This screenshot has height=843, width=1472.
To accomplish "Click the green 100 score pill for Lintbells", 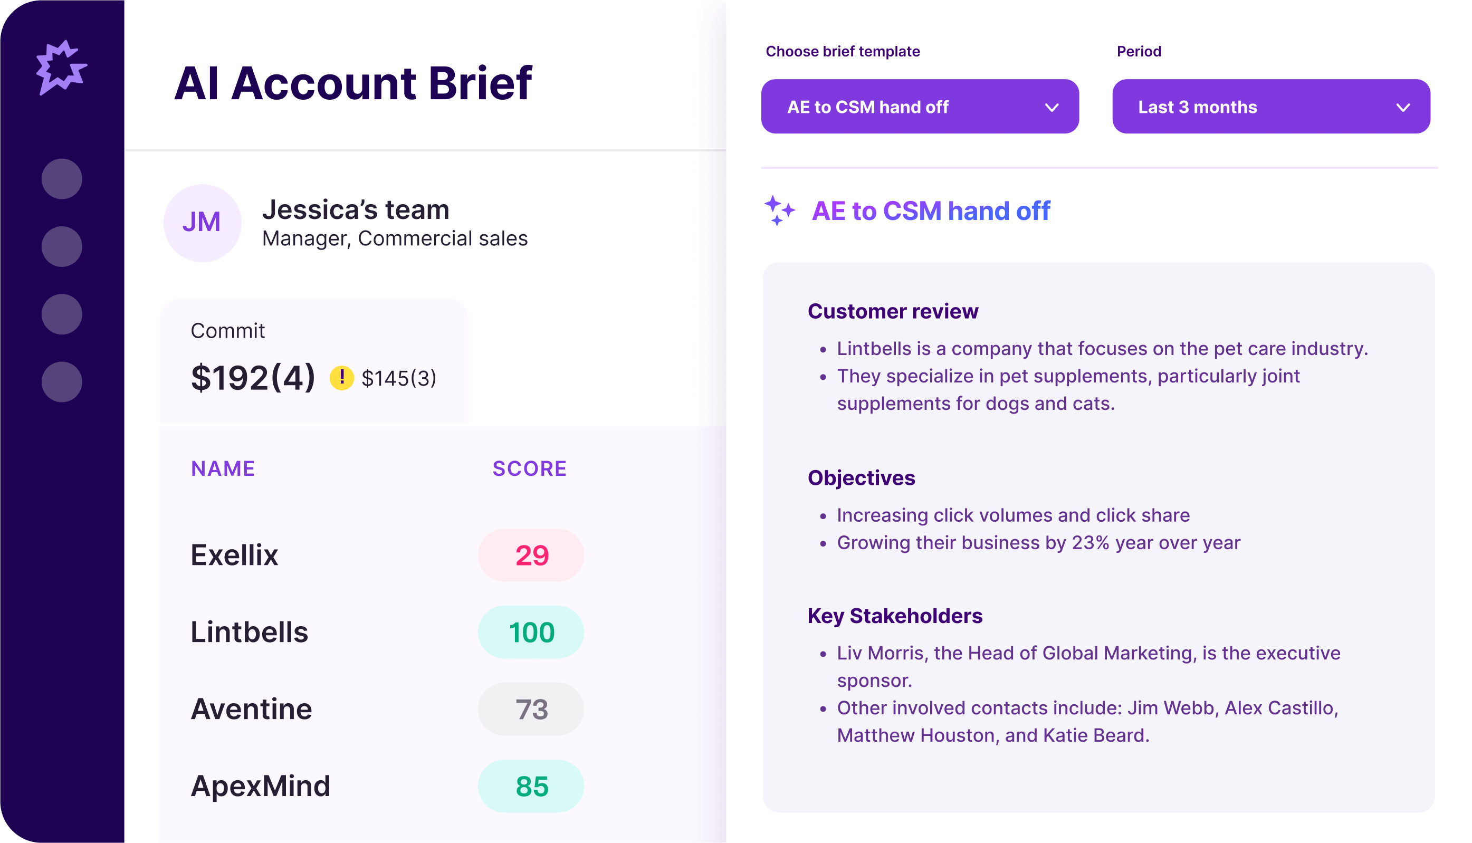I will [530, 632].
